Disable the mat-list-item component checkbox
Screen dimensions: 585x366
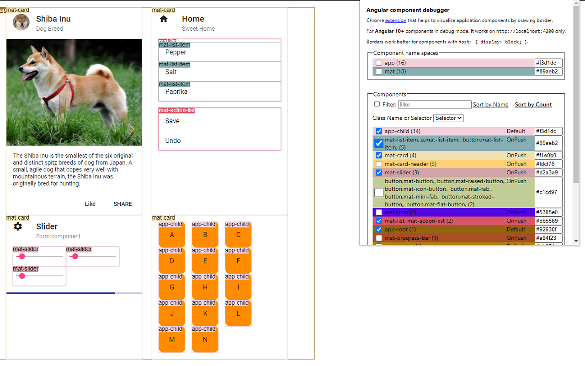tap(378, 143)
